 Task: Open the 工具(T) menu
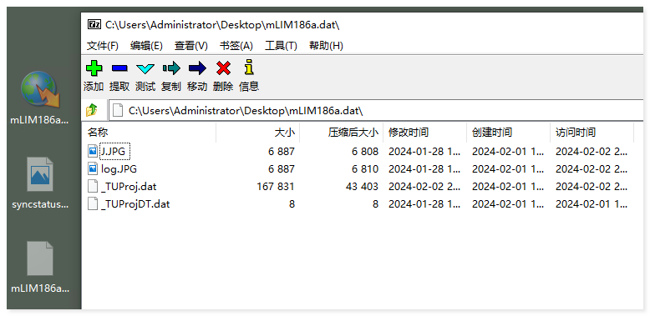(281, 46)
